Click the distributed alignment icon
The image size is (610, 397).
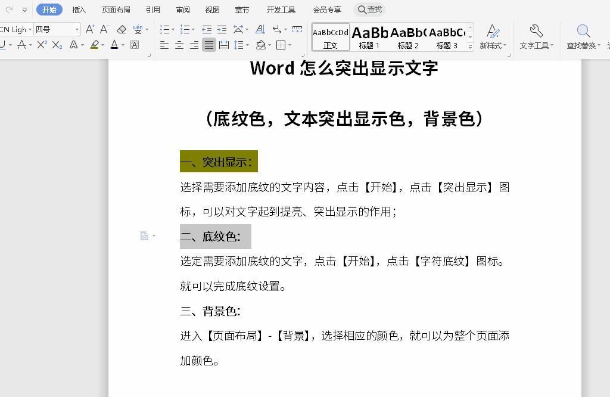coord(224,45)
